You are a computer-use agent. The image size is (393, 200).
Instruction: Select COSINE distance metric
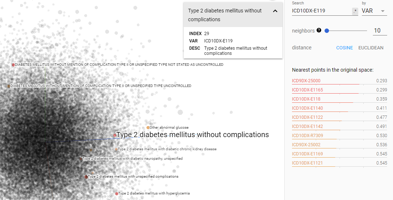click(345, 48)
